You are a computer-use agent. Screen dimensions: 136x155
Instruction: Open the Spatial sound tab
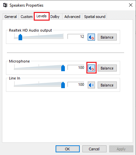95,17
